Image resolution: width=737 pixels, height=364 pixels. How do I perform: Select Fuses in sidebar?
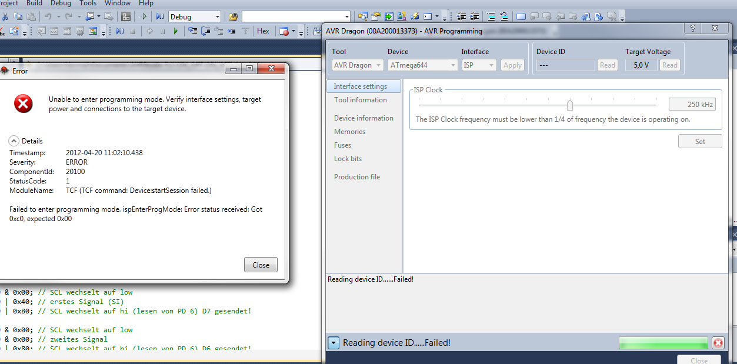coord(343,145)
